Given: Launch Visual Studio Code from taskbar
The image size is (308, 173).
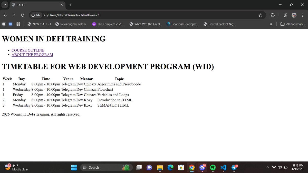Looking at the screenshot, I should 223,167.
